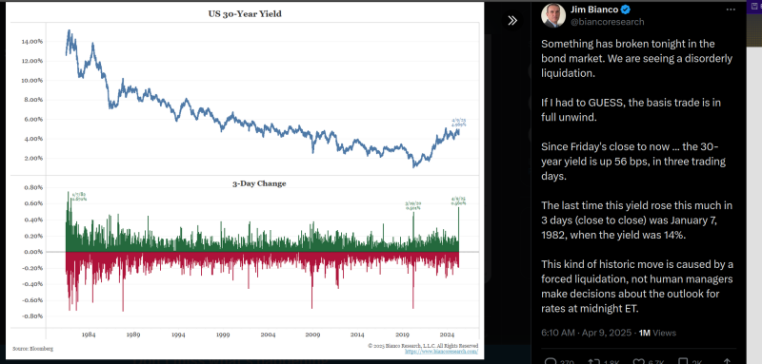Bookmark the tweet with bookmark icon
The width and height of the screenshot is (762, 364).
pos(683,360)
